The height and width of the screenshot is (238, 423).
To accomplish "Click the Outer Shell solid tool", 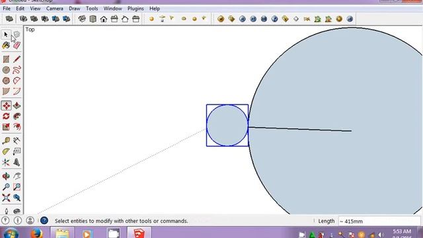I will point(9,19).
